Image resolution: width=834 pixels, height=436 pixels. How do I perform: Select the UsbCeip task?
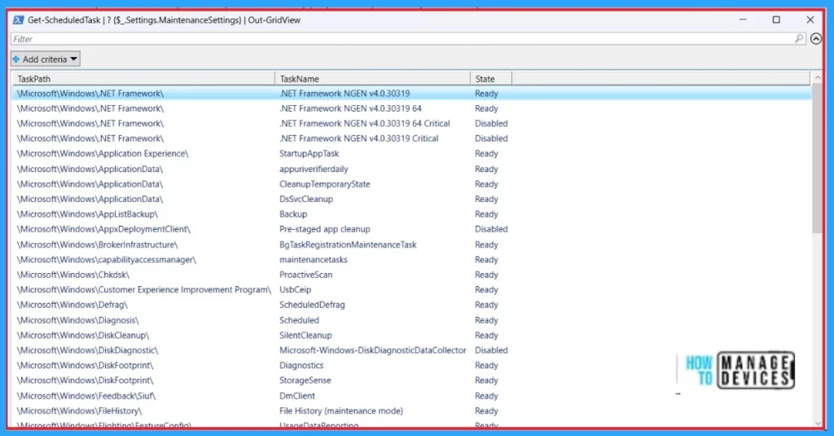pyautogui.click(x=295, y=289)
